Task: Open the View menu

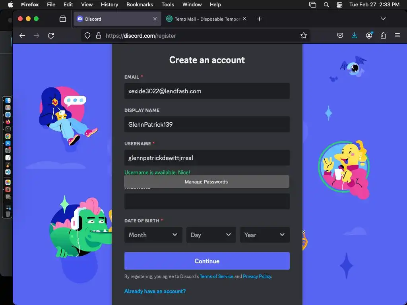Action: [87, 5]
